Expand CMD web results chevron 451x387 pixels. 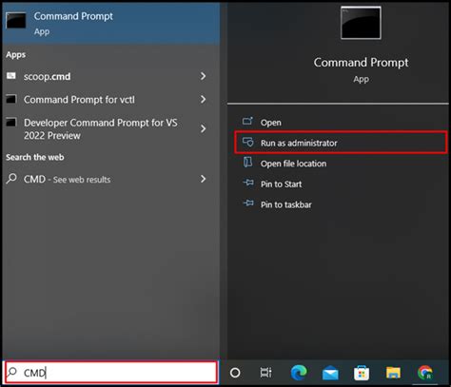point(203,179)
